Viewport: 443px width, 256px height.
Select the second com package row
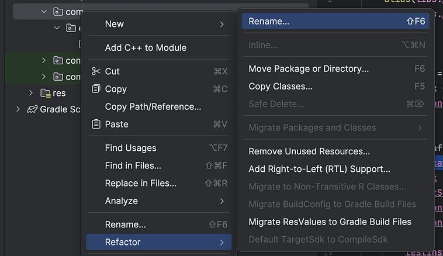[43, 60]
